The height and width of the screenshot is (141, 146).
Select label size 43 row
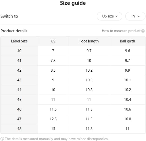[x=73, y=80]
